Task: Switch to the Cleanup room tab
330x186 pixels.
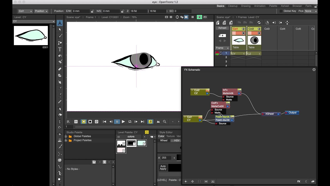Action: (233, 6)
